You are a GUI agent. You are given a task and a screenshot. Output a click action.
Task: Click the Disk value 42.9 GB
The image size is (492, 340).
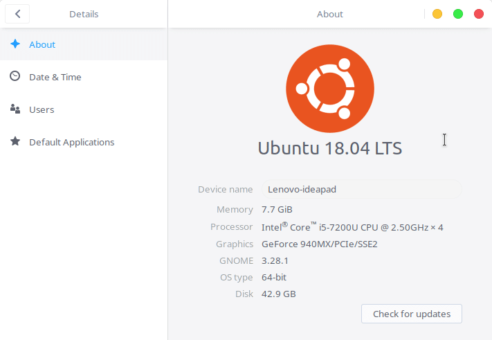pos(279,294)
